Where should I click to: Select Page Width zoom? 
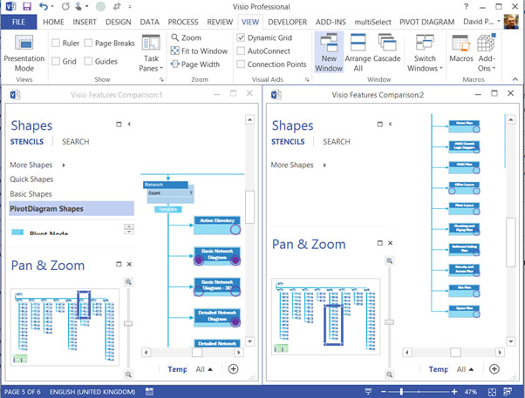point(195,64)
